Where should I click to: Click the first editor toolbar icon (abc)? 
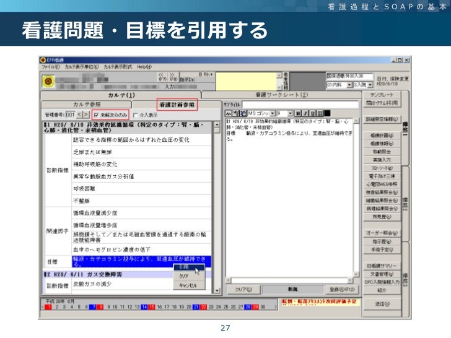[229, 113]
